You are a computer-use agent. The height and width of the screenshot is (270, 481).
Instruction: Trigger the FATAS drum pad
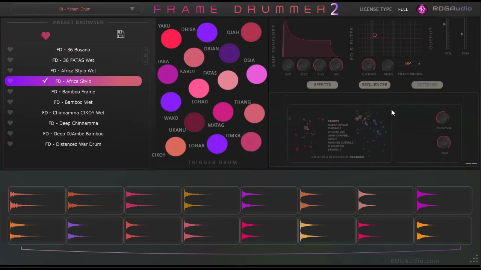pyautogui.click(x=228, y=80)
